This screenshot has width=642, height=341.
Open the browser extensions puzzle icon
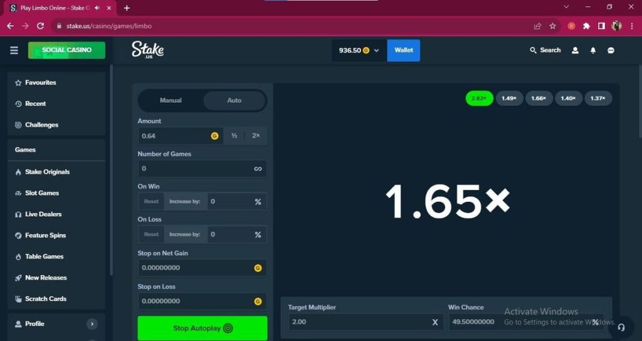click(586, 26)
